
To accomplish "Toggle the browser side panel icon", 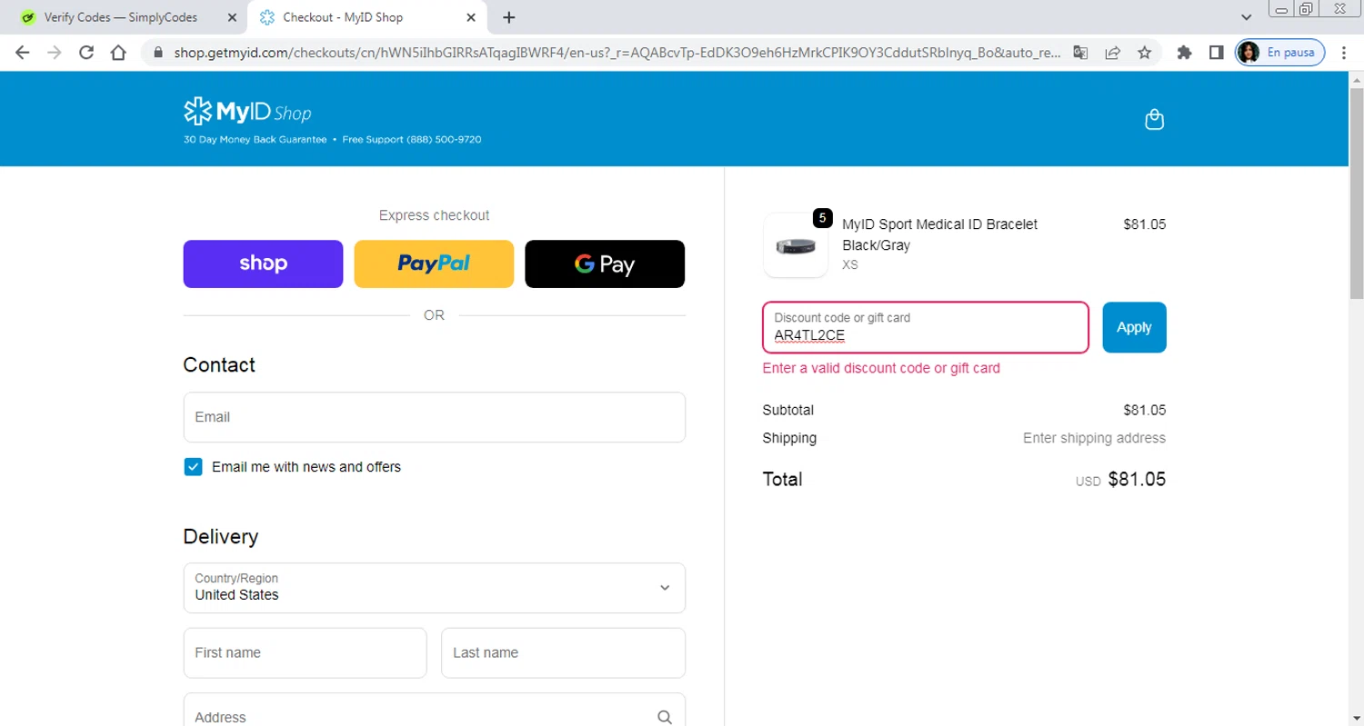I will coord(1216,53).
